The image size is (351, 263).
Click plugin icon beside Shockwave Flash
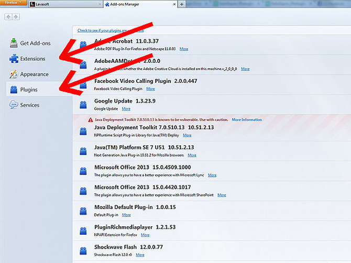pos(83,251)
